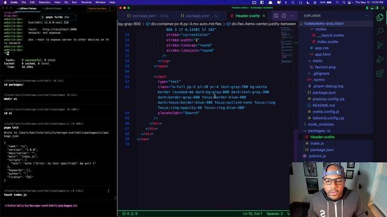387x217 pixels.
Task: Open index.js under packages/ui
Action: point(317,143)
